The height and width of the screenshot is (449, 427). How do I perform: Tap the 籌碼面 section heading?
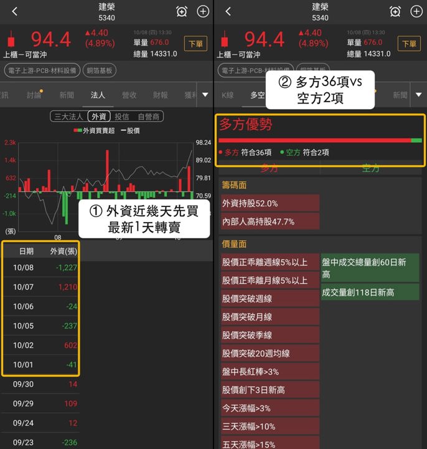pos(234,185)
